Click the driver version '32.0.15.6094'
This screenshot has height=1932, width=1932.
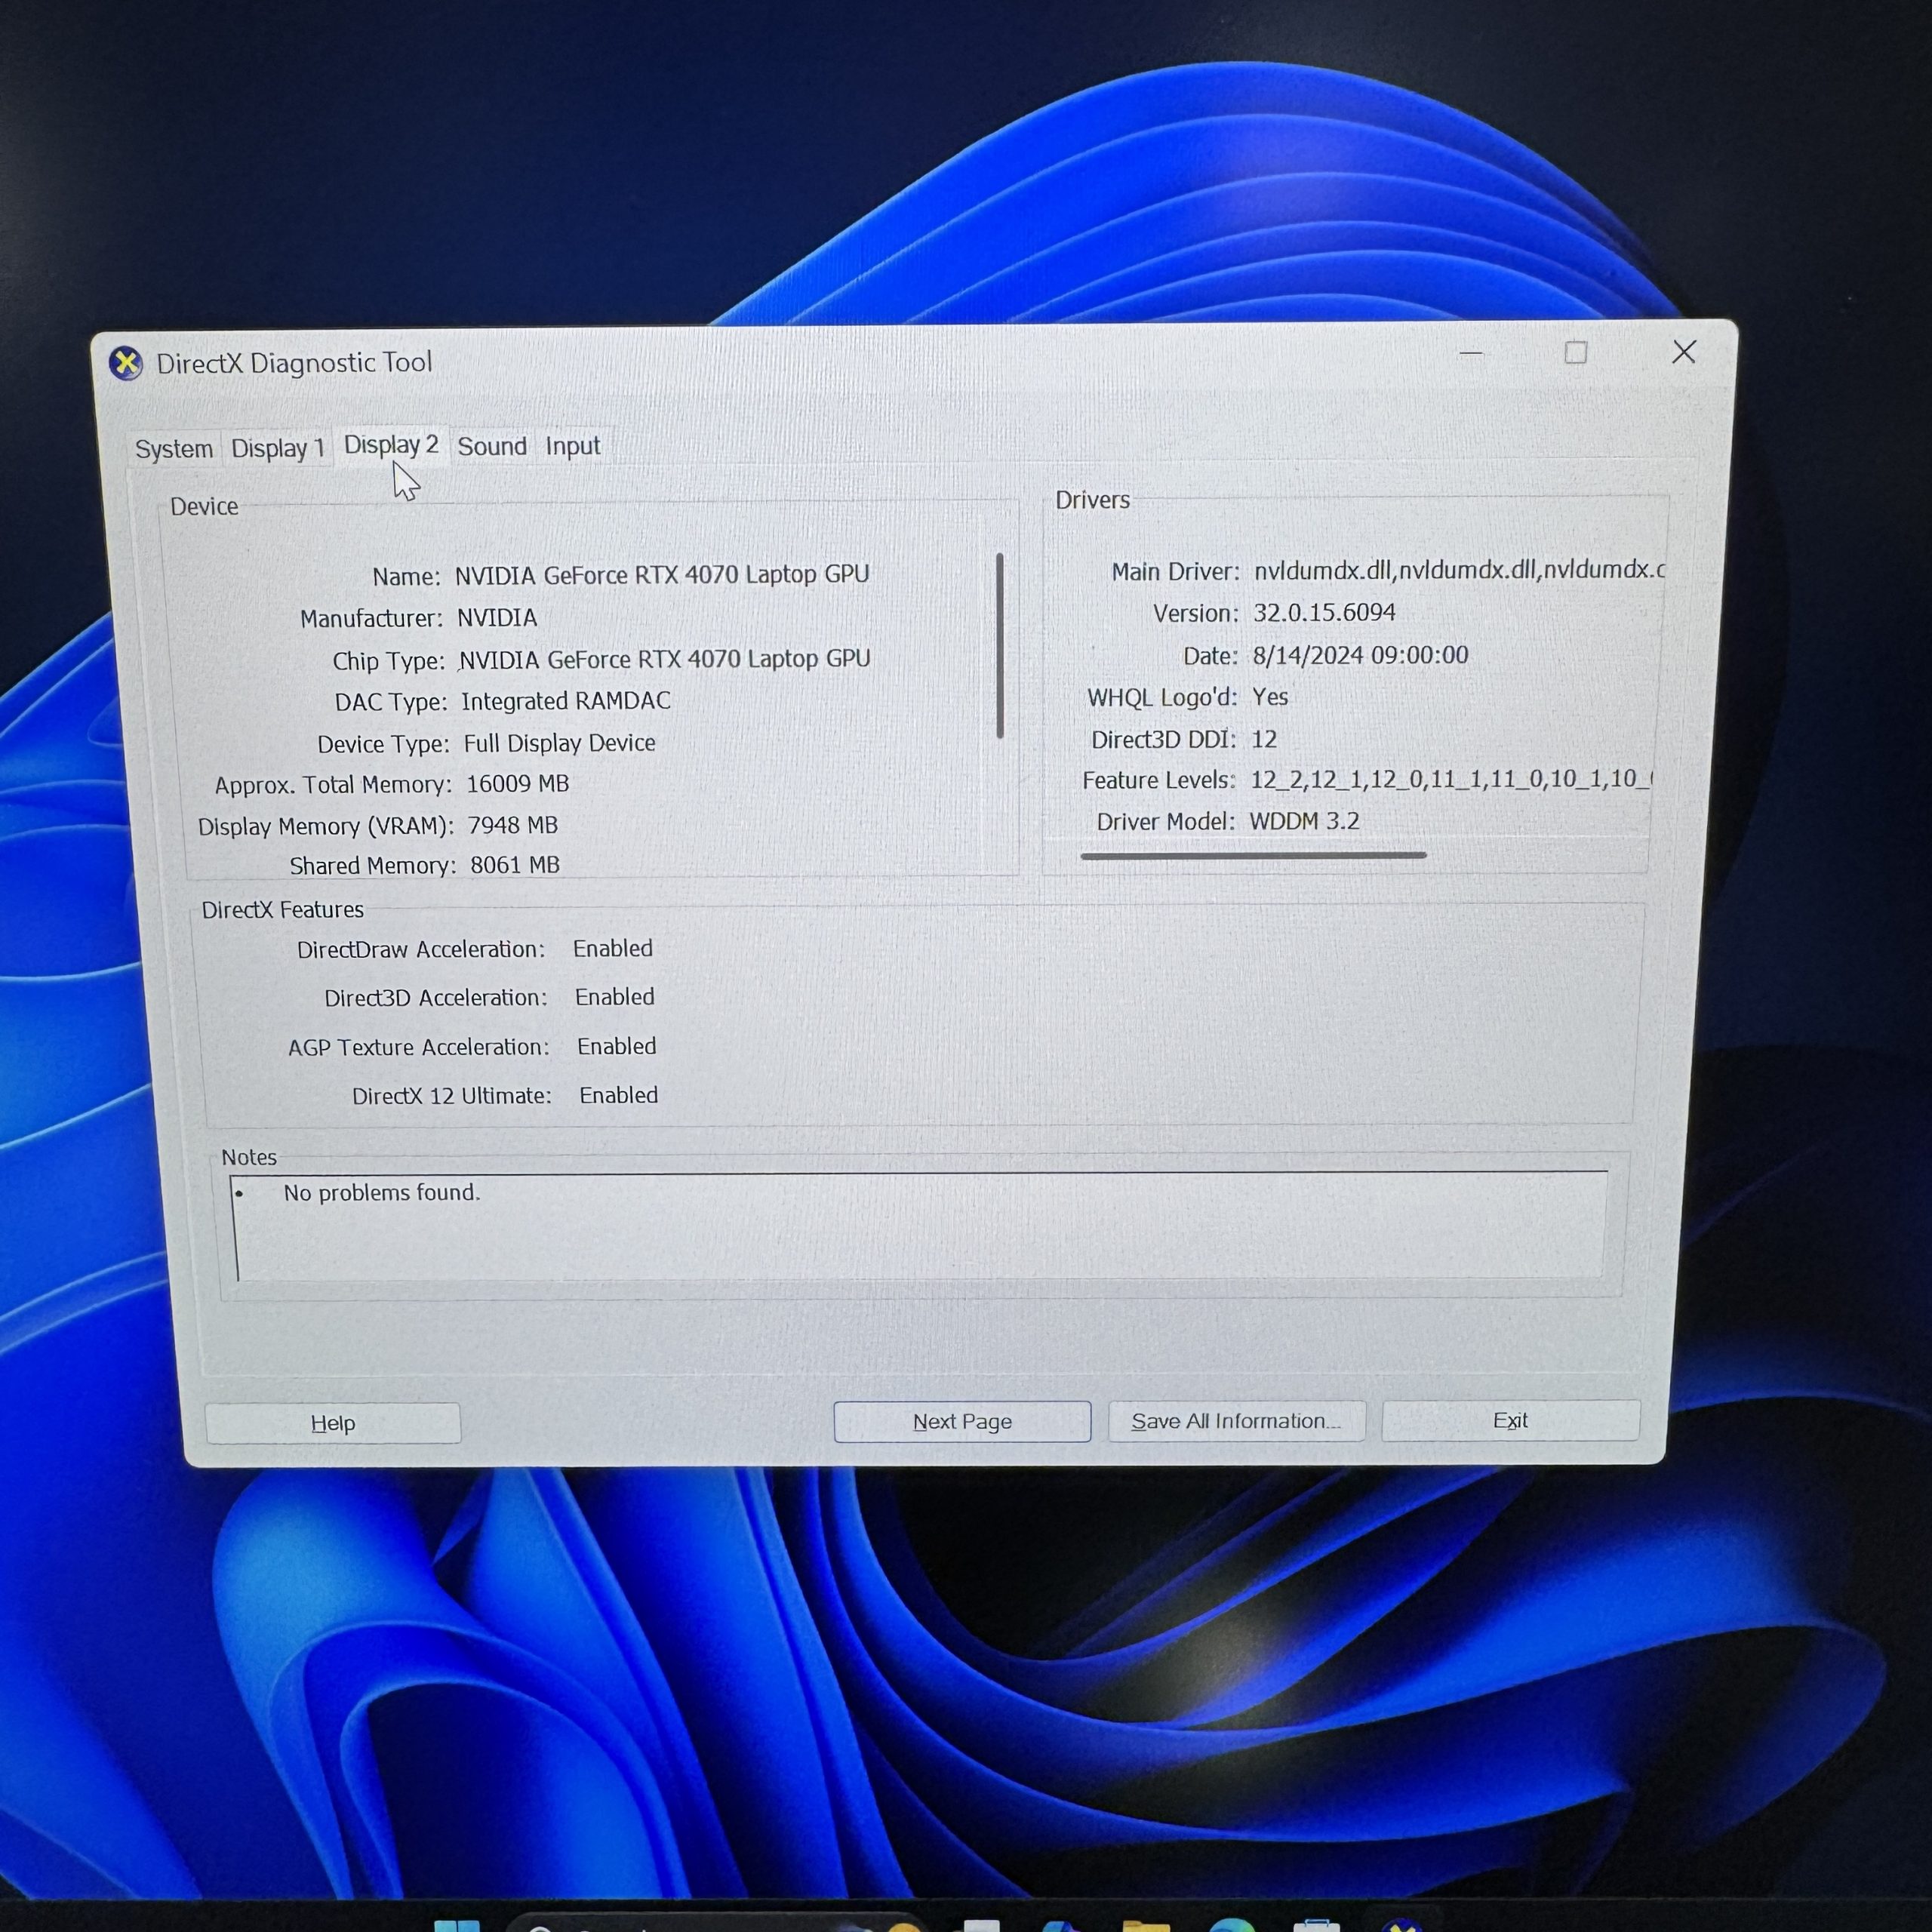click(x=1324, y=612)
